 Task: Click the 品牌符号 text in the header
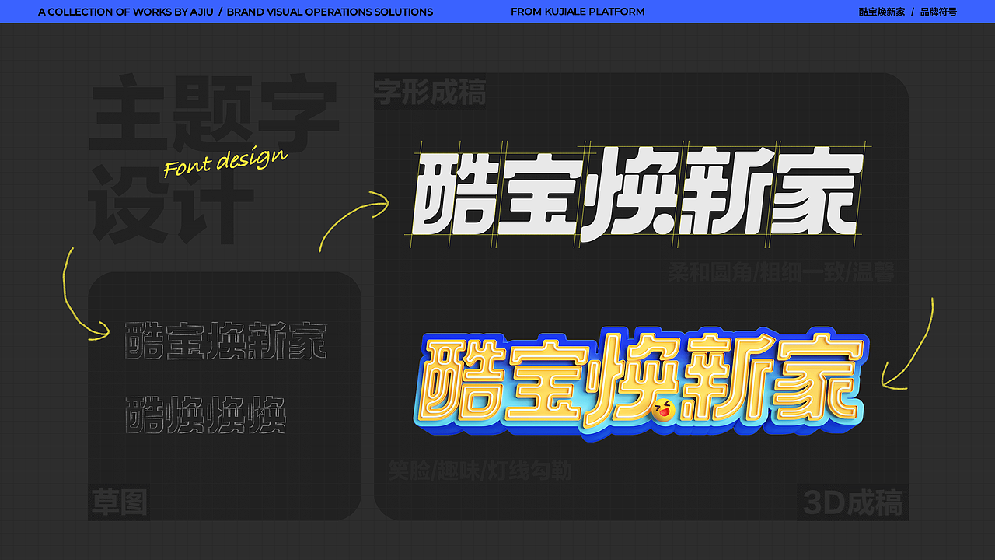938,12
